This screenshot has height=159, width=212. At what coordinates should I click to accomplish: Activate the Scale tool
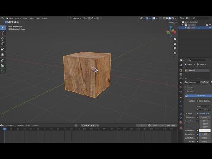[3, 49]
